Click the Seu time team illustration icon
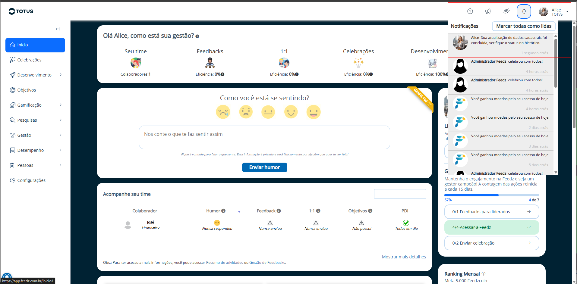577x284 pixels. point(136,63)
